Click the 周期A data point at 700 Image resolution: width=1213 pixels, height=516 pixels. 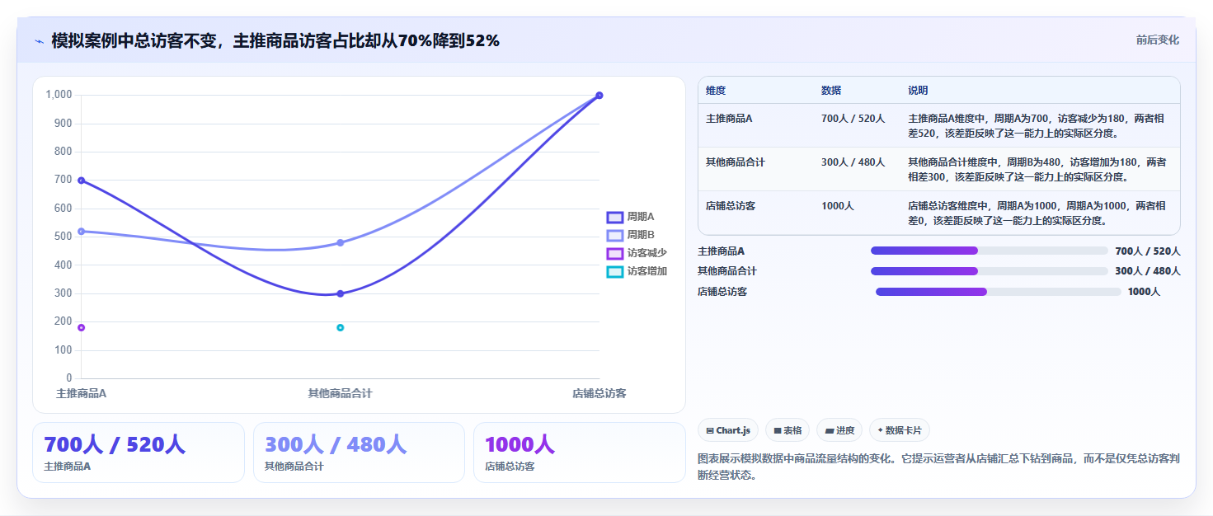point(81,181)
